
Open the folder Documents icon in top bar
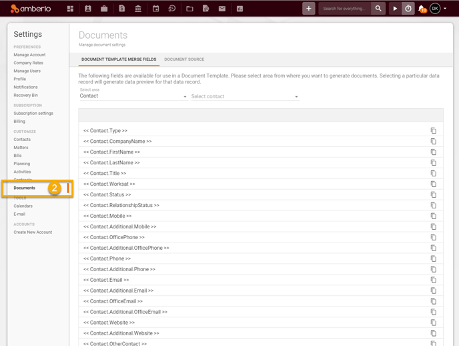(189, 9)
